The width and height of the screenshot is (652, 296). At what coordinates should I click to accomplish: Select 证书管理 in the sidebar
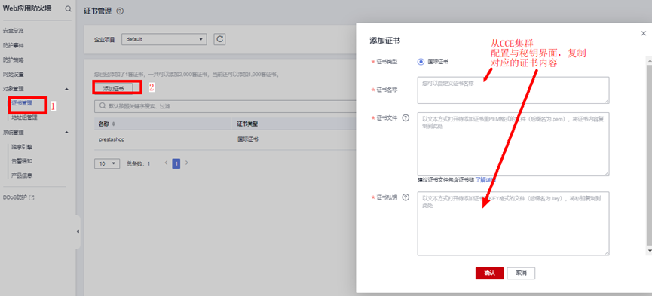point(22,103)
